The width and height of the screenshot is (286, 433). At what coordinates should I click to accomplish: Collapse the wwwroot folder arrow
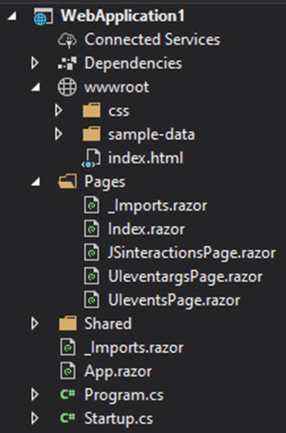[x=36, y=87]
